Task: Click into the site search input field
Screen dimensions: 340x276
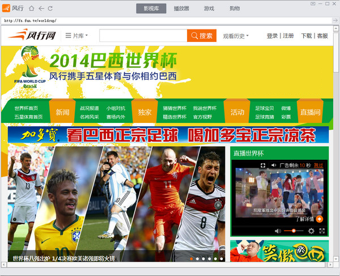Action: tap(143, 36)
